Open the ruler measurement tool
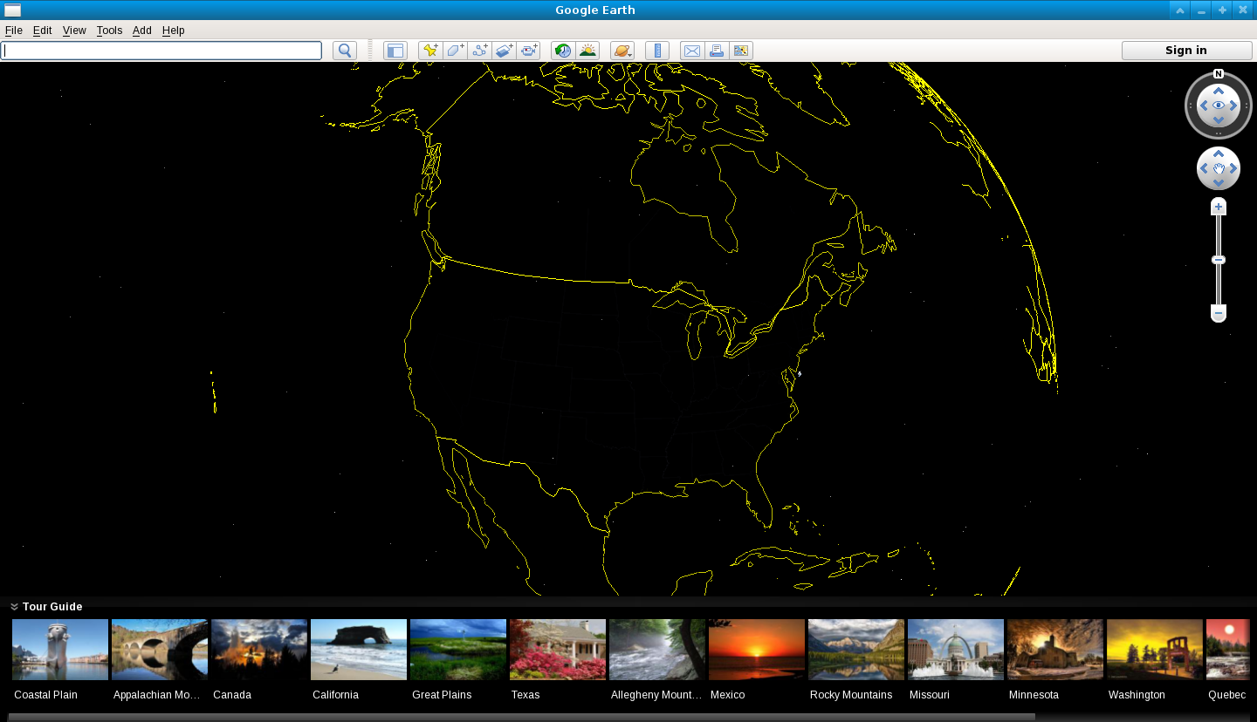 point(657,51)
